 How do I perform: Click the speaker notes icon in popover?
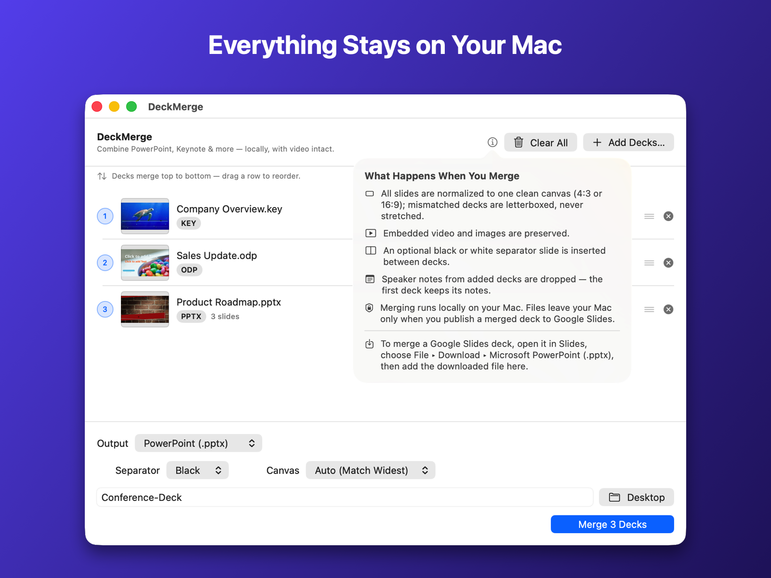pyautogui.click(x=370, y=279)
